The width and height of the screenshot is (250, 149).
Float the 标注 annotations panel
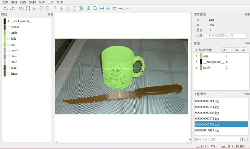246,43
